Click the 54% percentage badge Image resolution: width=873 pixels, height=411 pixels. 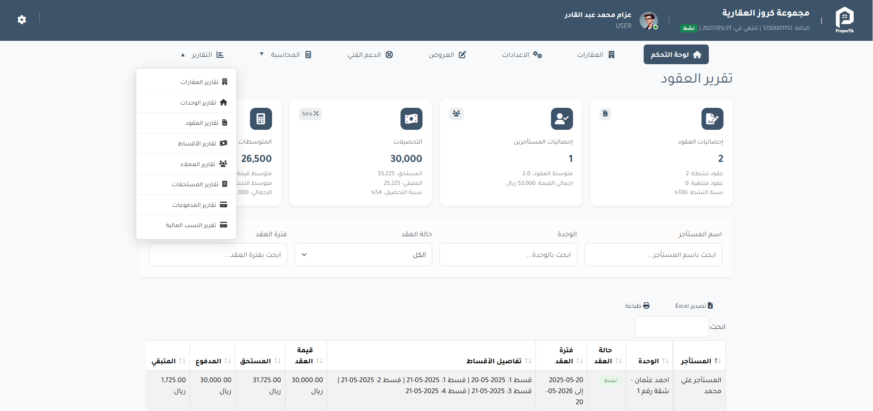310,114
